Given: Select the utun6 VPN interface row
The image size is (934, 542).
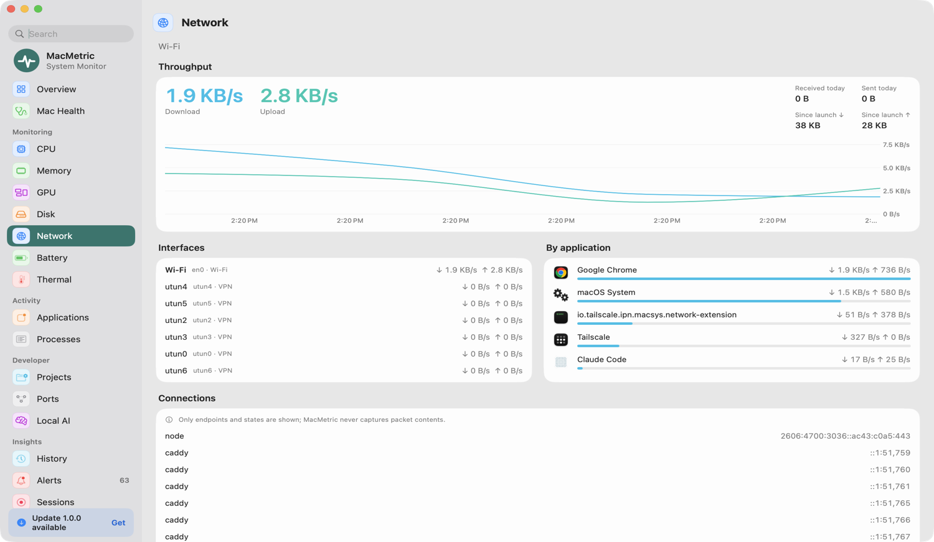Looking at the screenshot, I should coord(344,371).
